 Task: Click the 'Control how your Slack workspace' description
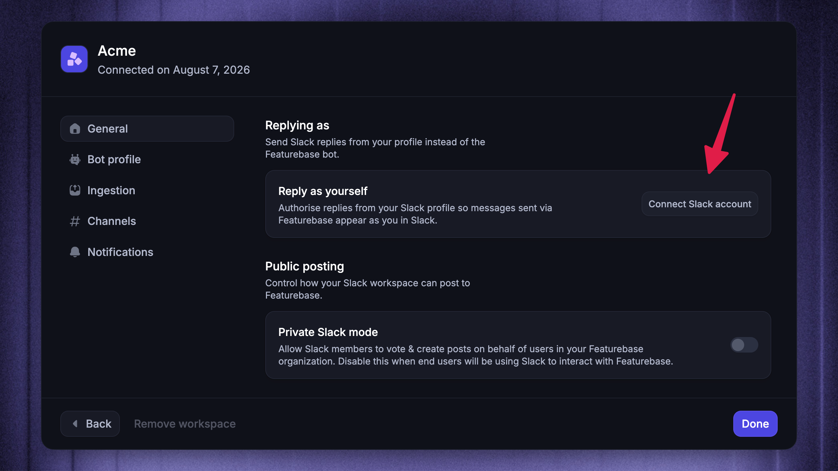(x=368, y=289)
